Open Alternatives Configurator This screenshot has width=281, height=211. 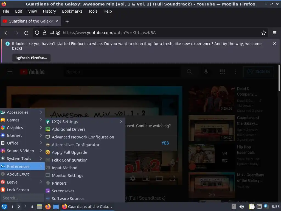[x=85, y=145]
